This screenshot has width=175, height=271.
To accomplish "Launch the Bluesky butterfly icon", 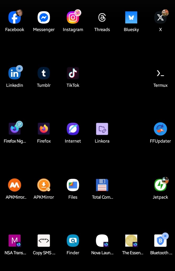I will coord(131,18).
